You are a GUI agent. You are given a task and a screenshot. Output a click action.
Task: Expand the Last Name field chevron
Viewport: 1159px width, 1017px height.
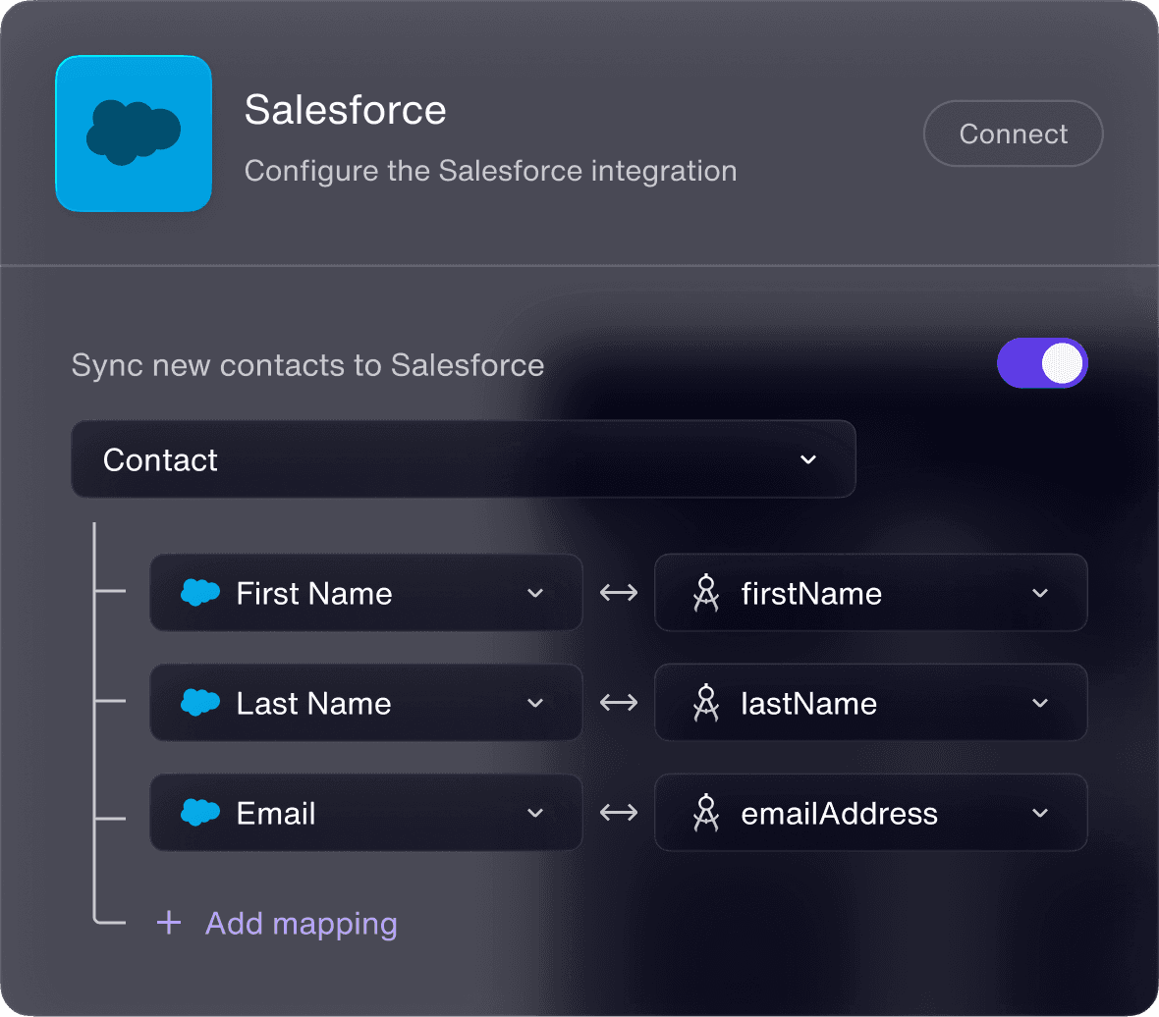(x=535, y=703)
